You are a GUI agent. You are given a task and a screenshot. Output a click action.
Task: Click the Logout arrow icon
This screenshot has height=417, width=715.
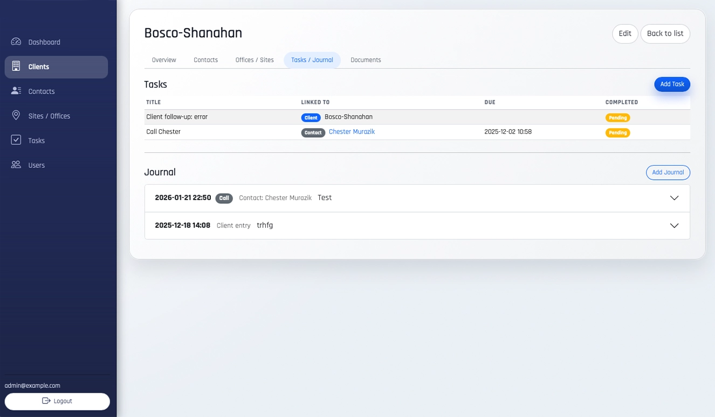pyautogui.click(x=46, y=401)
